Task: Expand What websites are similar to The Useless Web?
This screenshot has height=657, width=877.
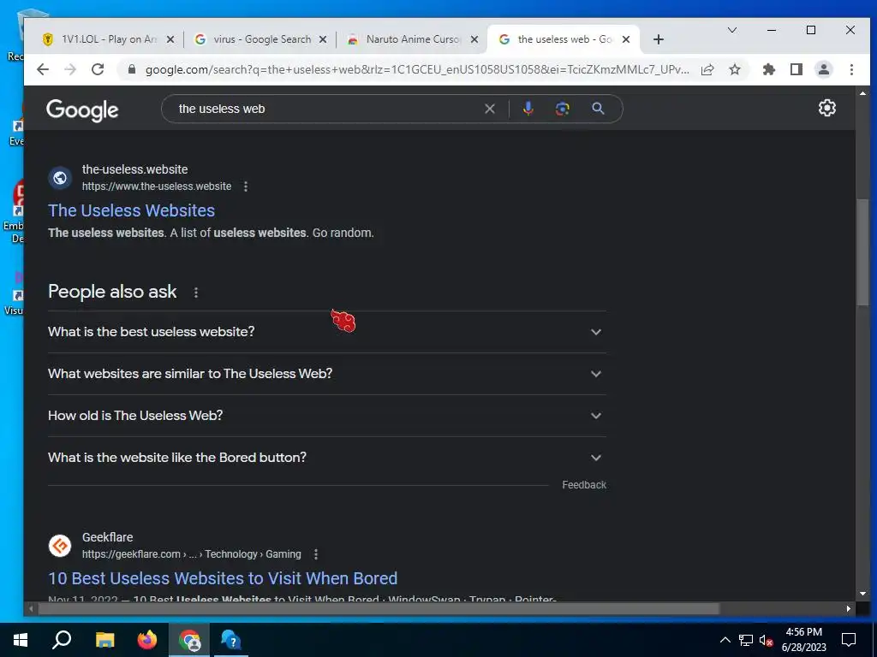Action: click(x=326, y=374)
